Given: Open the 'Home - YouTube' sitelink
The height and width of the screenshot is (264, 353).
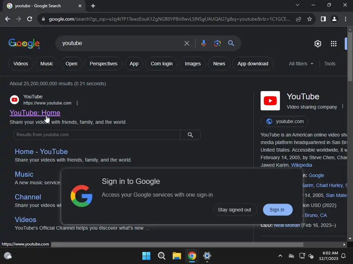Looking at the screenshot, I should [41, 152].
